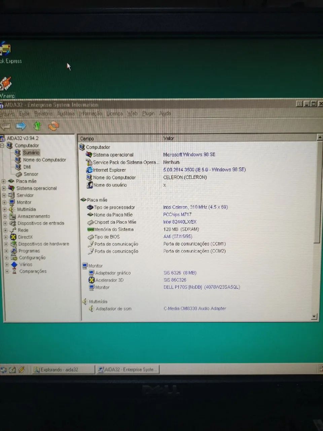Select the AIDA32 v3.94.2 root tree item
This screenshot has width=323, height=431.
(23, 138)
